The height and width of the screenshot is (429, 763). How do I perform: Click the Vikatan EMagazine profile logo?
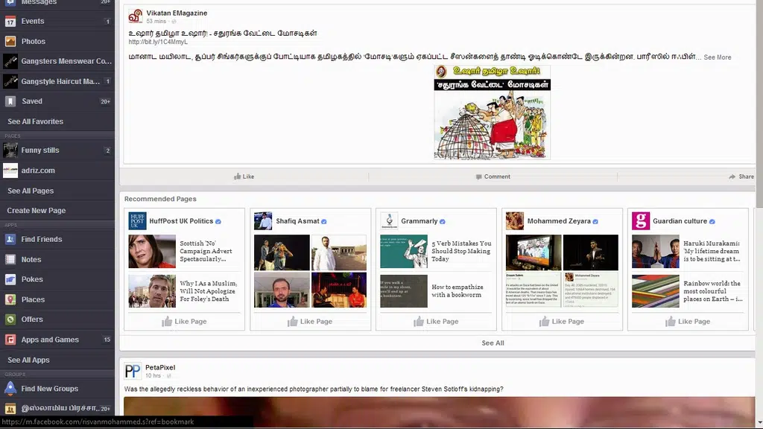(136, 16)
